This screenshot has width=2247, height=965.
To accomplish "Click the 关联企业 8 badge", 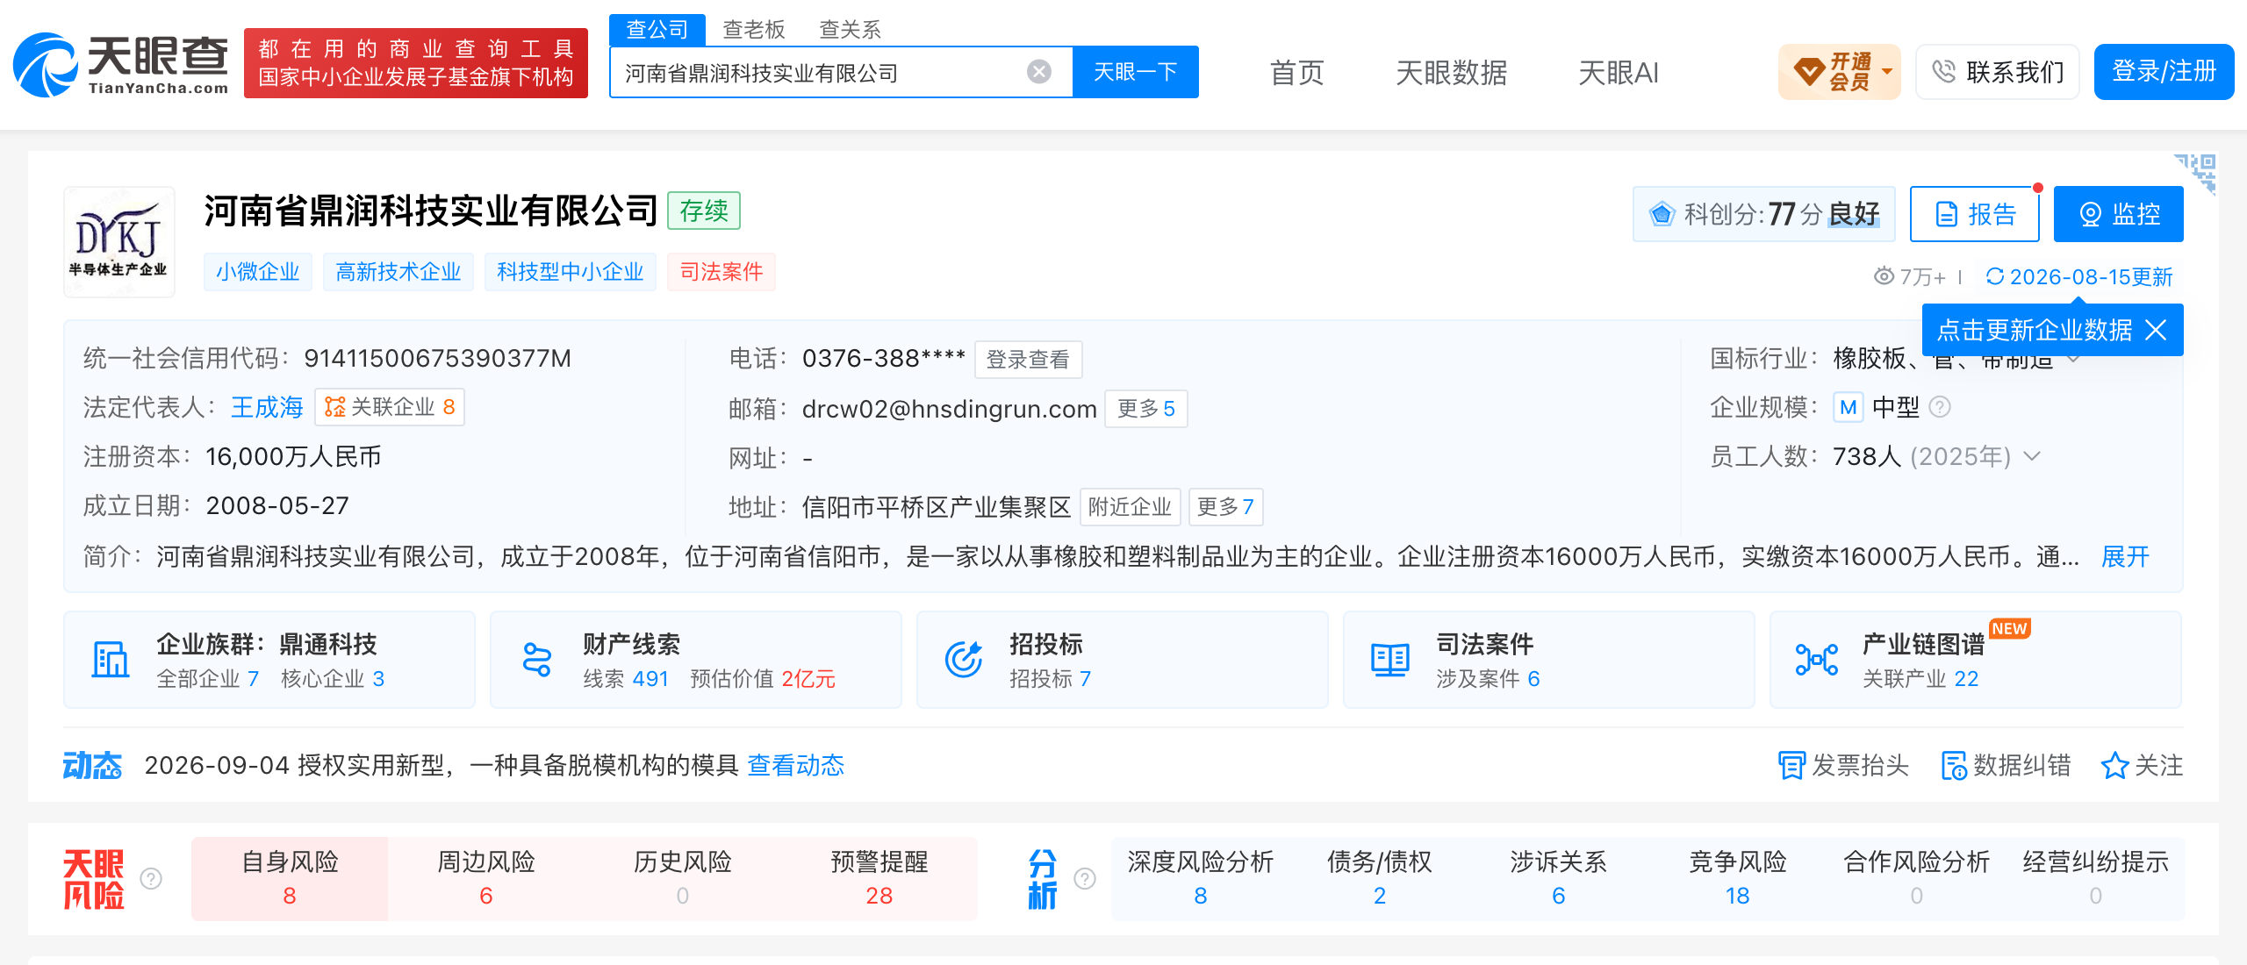I will click(x=390, y=407).
